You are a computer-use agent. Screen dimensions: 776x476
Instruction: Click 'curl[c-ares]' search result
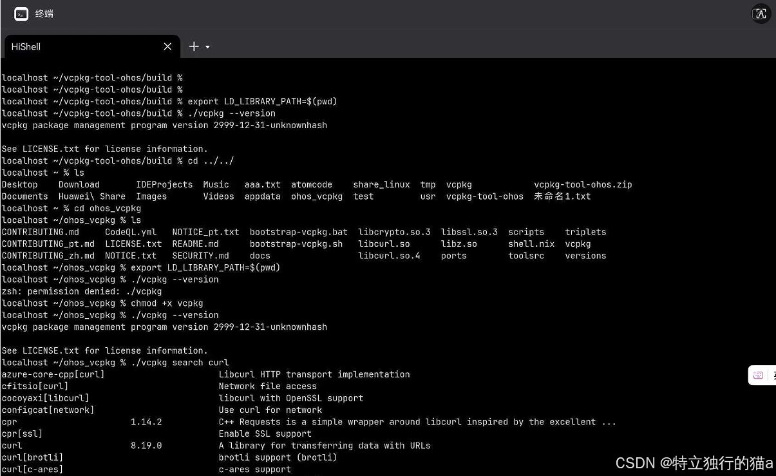(33, 470)
